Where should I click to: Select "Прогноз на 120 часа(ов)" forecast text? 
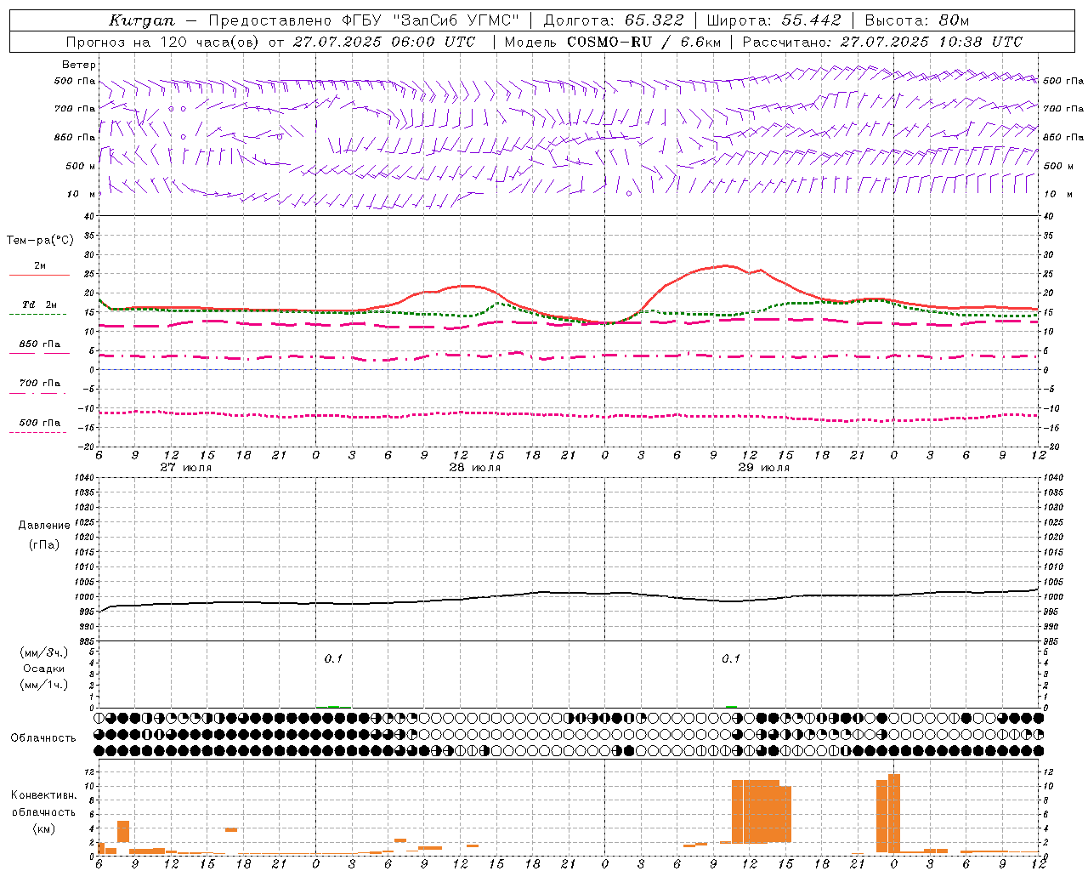[x=164, y=42]
